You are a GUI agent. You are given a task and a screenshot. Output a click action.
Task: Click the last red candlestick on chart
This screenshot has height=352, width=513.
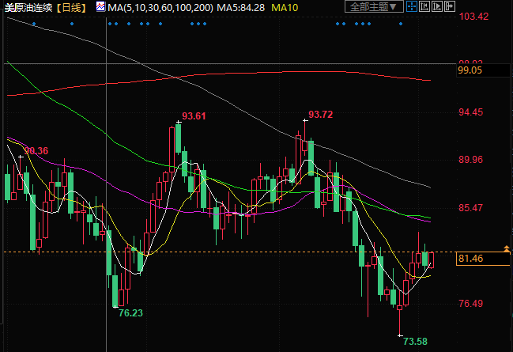click(x=431, y=259)
